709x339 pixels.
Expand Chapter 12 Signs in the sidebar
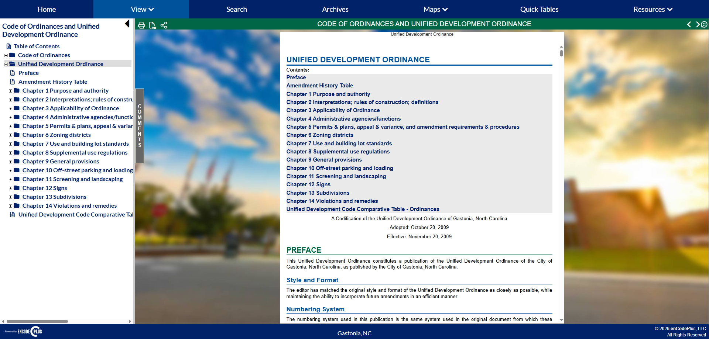[10, 188]
